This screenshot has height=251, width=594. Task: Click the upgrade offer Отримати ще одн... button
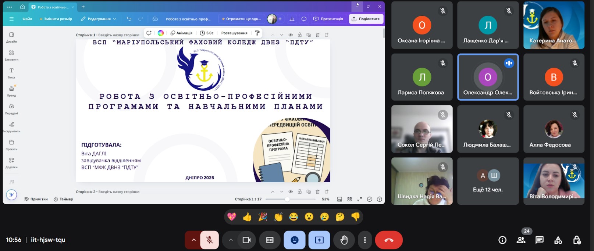(241, 19)
